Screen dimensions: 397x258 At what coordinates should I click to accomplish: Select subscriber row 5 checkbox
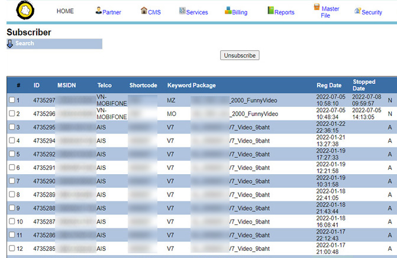coord(12,154)
